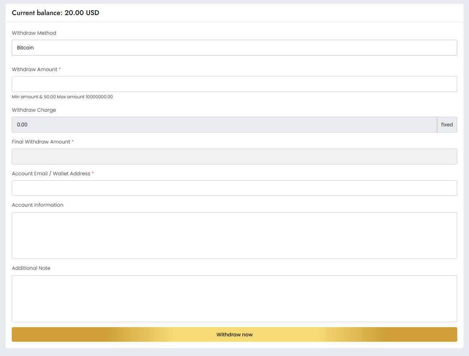Focus the Account Email / Wallet Address field
The width and height of the screenshot is (469, 356).
tap(234, 188)
